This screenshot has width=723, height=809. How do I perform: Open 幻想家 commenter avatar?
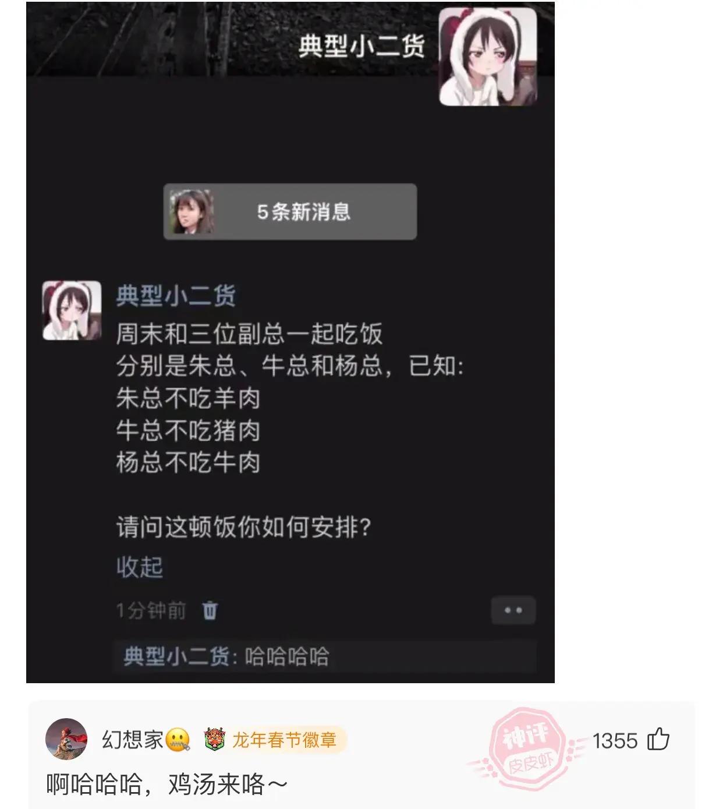pos(66,740)
